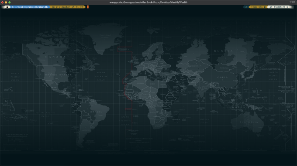
Task: Minimize the terminal with yellow button
Action: 6,2
